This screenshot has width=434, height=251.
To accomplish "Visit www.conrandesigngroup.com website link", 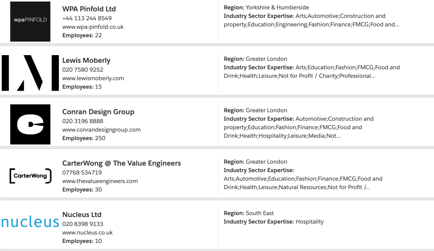I will 101,130.
